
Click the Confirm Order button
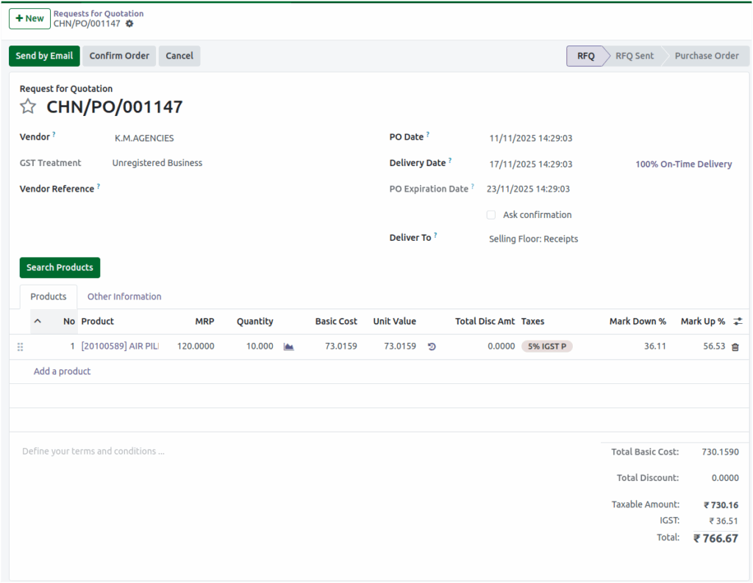pos(118,56)
